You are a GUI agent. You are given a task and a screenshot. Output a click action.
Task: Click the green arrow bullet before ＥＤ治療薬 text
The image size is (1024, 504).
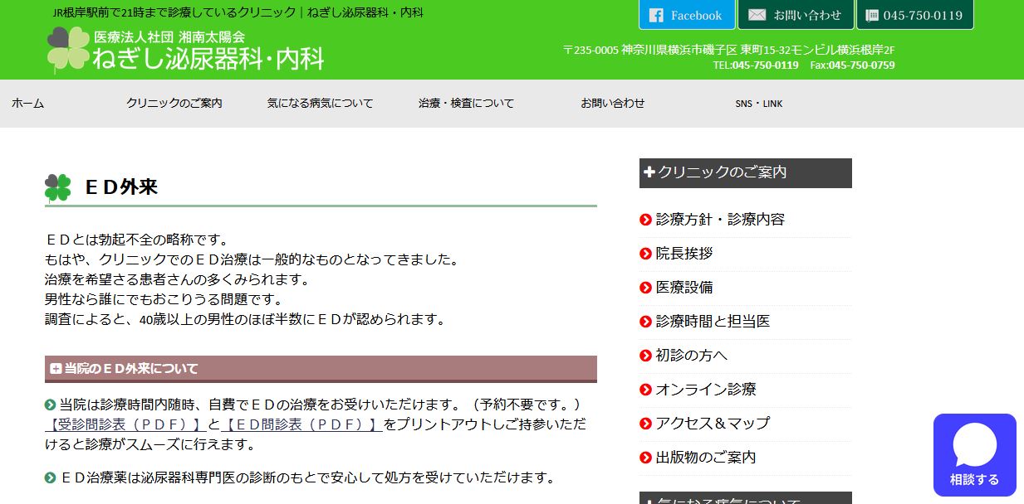pos(51,477)
